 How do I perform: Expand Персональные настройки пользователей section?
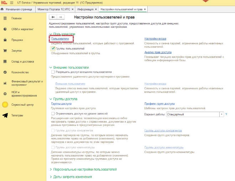coord(85,169)
